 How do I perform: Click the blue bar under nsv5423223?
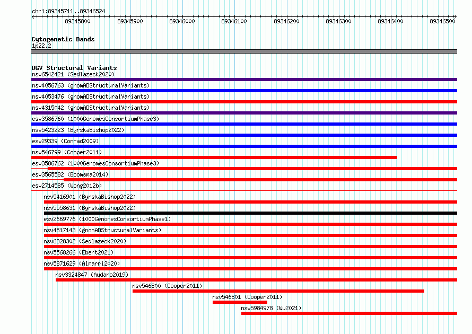[x=244, y=135]
